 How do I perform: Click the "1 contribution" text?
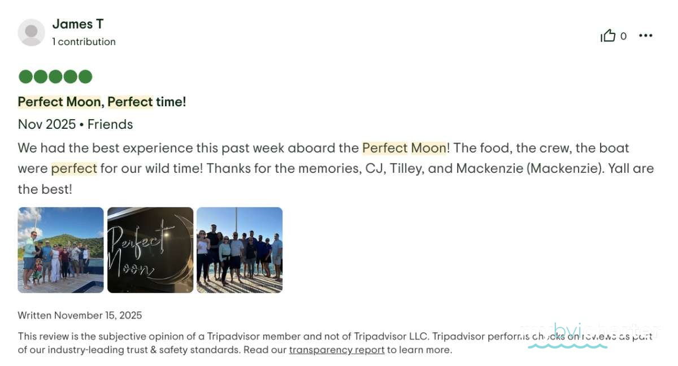pyautogui.click(x=84, y=42)
